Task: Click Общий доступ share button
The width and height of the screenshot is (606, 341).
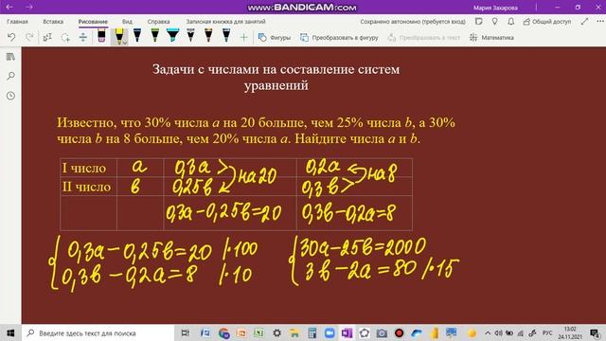Action: click(547, 22)
